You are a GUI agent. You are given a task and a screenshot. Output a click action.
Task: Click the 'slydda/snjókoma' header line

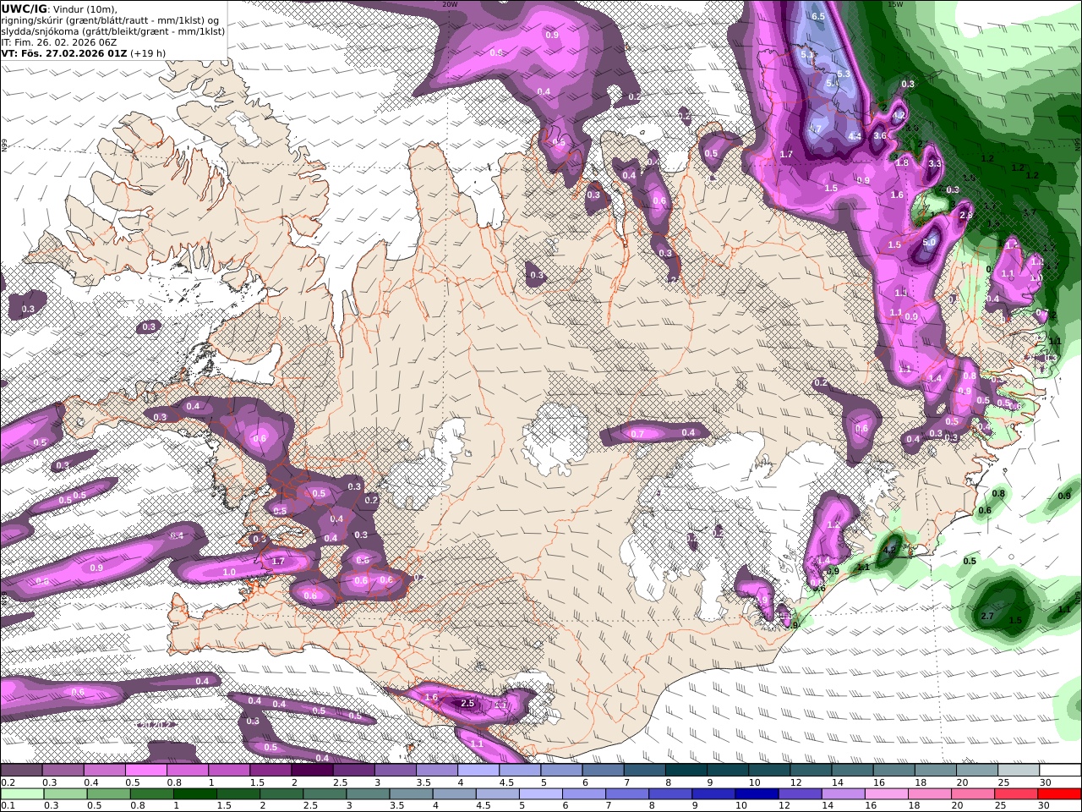click(112, 30)
